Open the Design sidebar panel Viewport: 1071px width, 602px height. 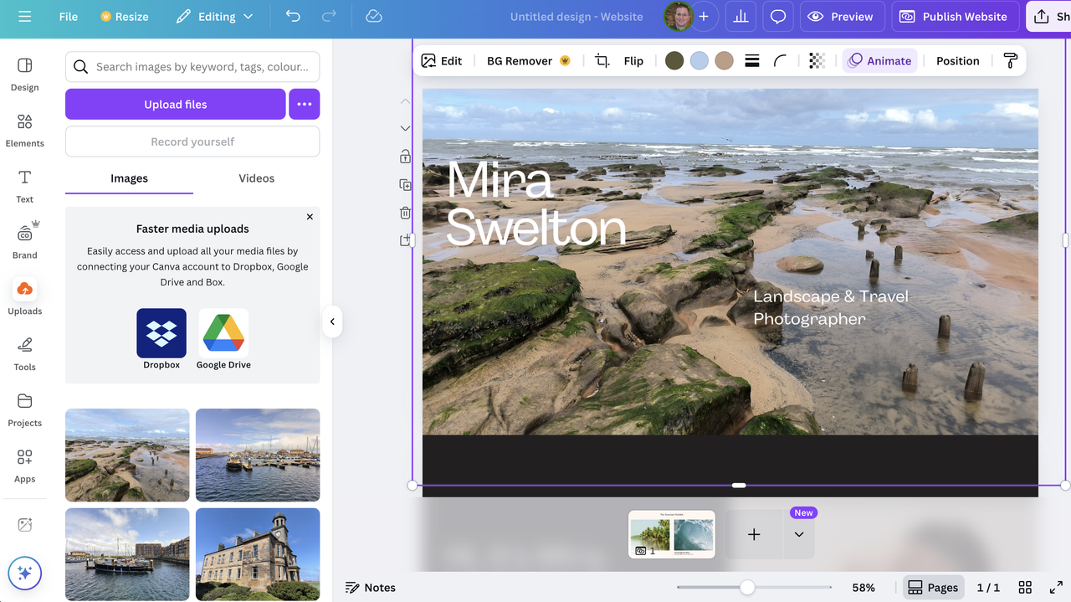(x=25, y=74)
